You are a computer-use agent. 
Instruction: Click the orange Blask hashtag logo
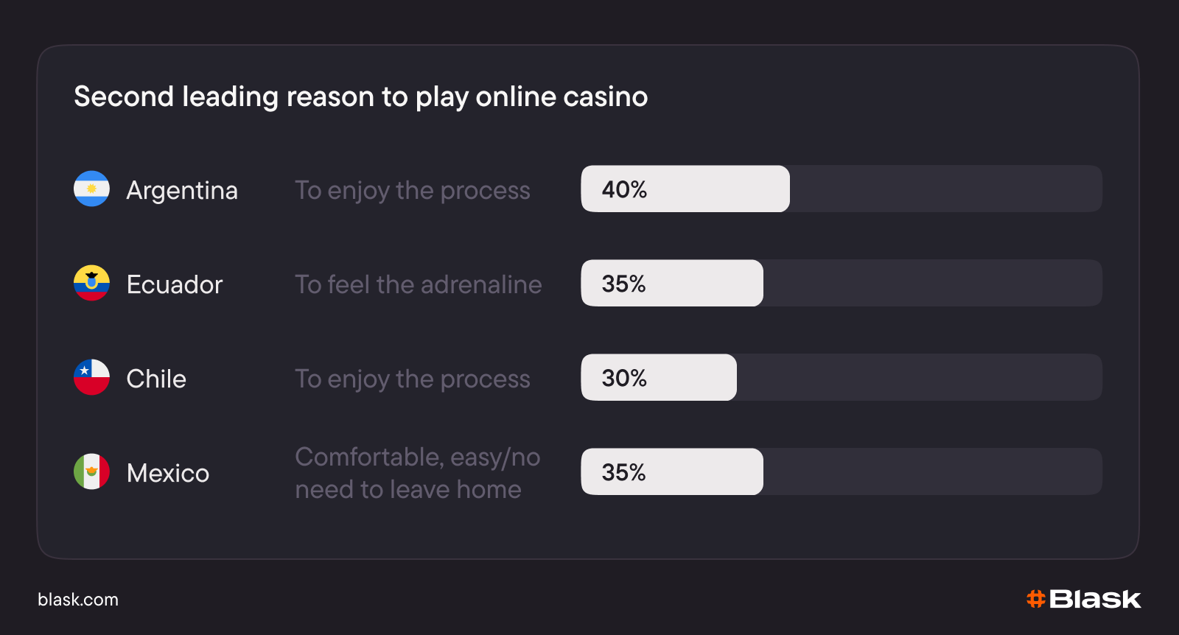tap(1036, 599)
